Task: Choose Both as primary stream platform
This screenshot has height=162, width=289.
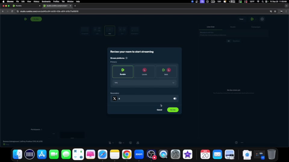Action: click(x=166, y=72)
